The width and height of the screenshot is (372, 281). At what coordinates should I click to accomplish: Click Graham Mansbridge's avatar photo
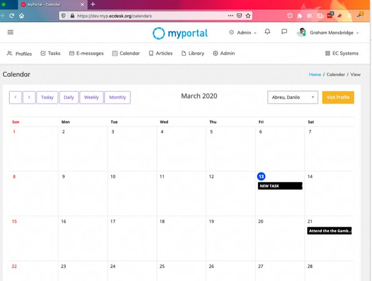[x=301, y=32]
